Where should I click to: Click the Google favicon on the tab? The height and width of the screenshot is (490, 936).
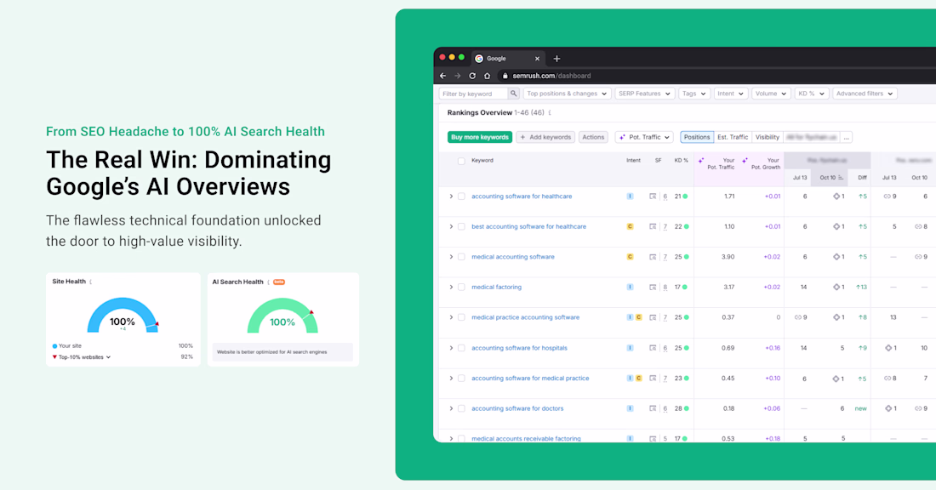(479, 59)
